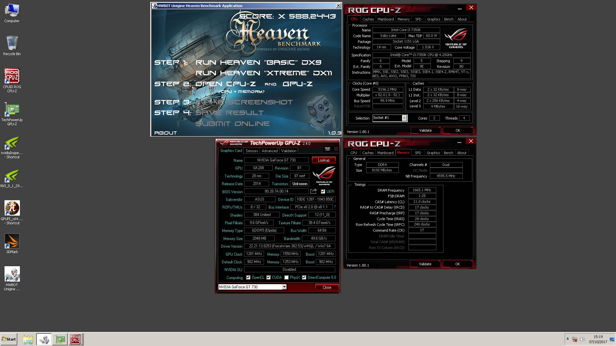Click the bus interface question mark
616x346 pixels.
click(x=335, y=207)
